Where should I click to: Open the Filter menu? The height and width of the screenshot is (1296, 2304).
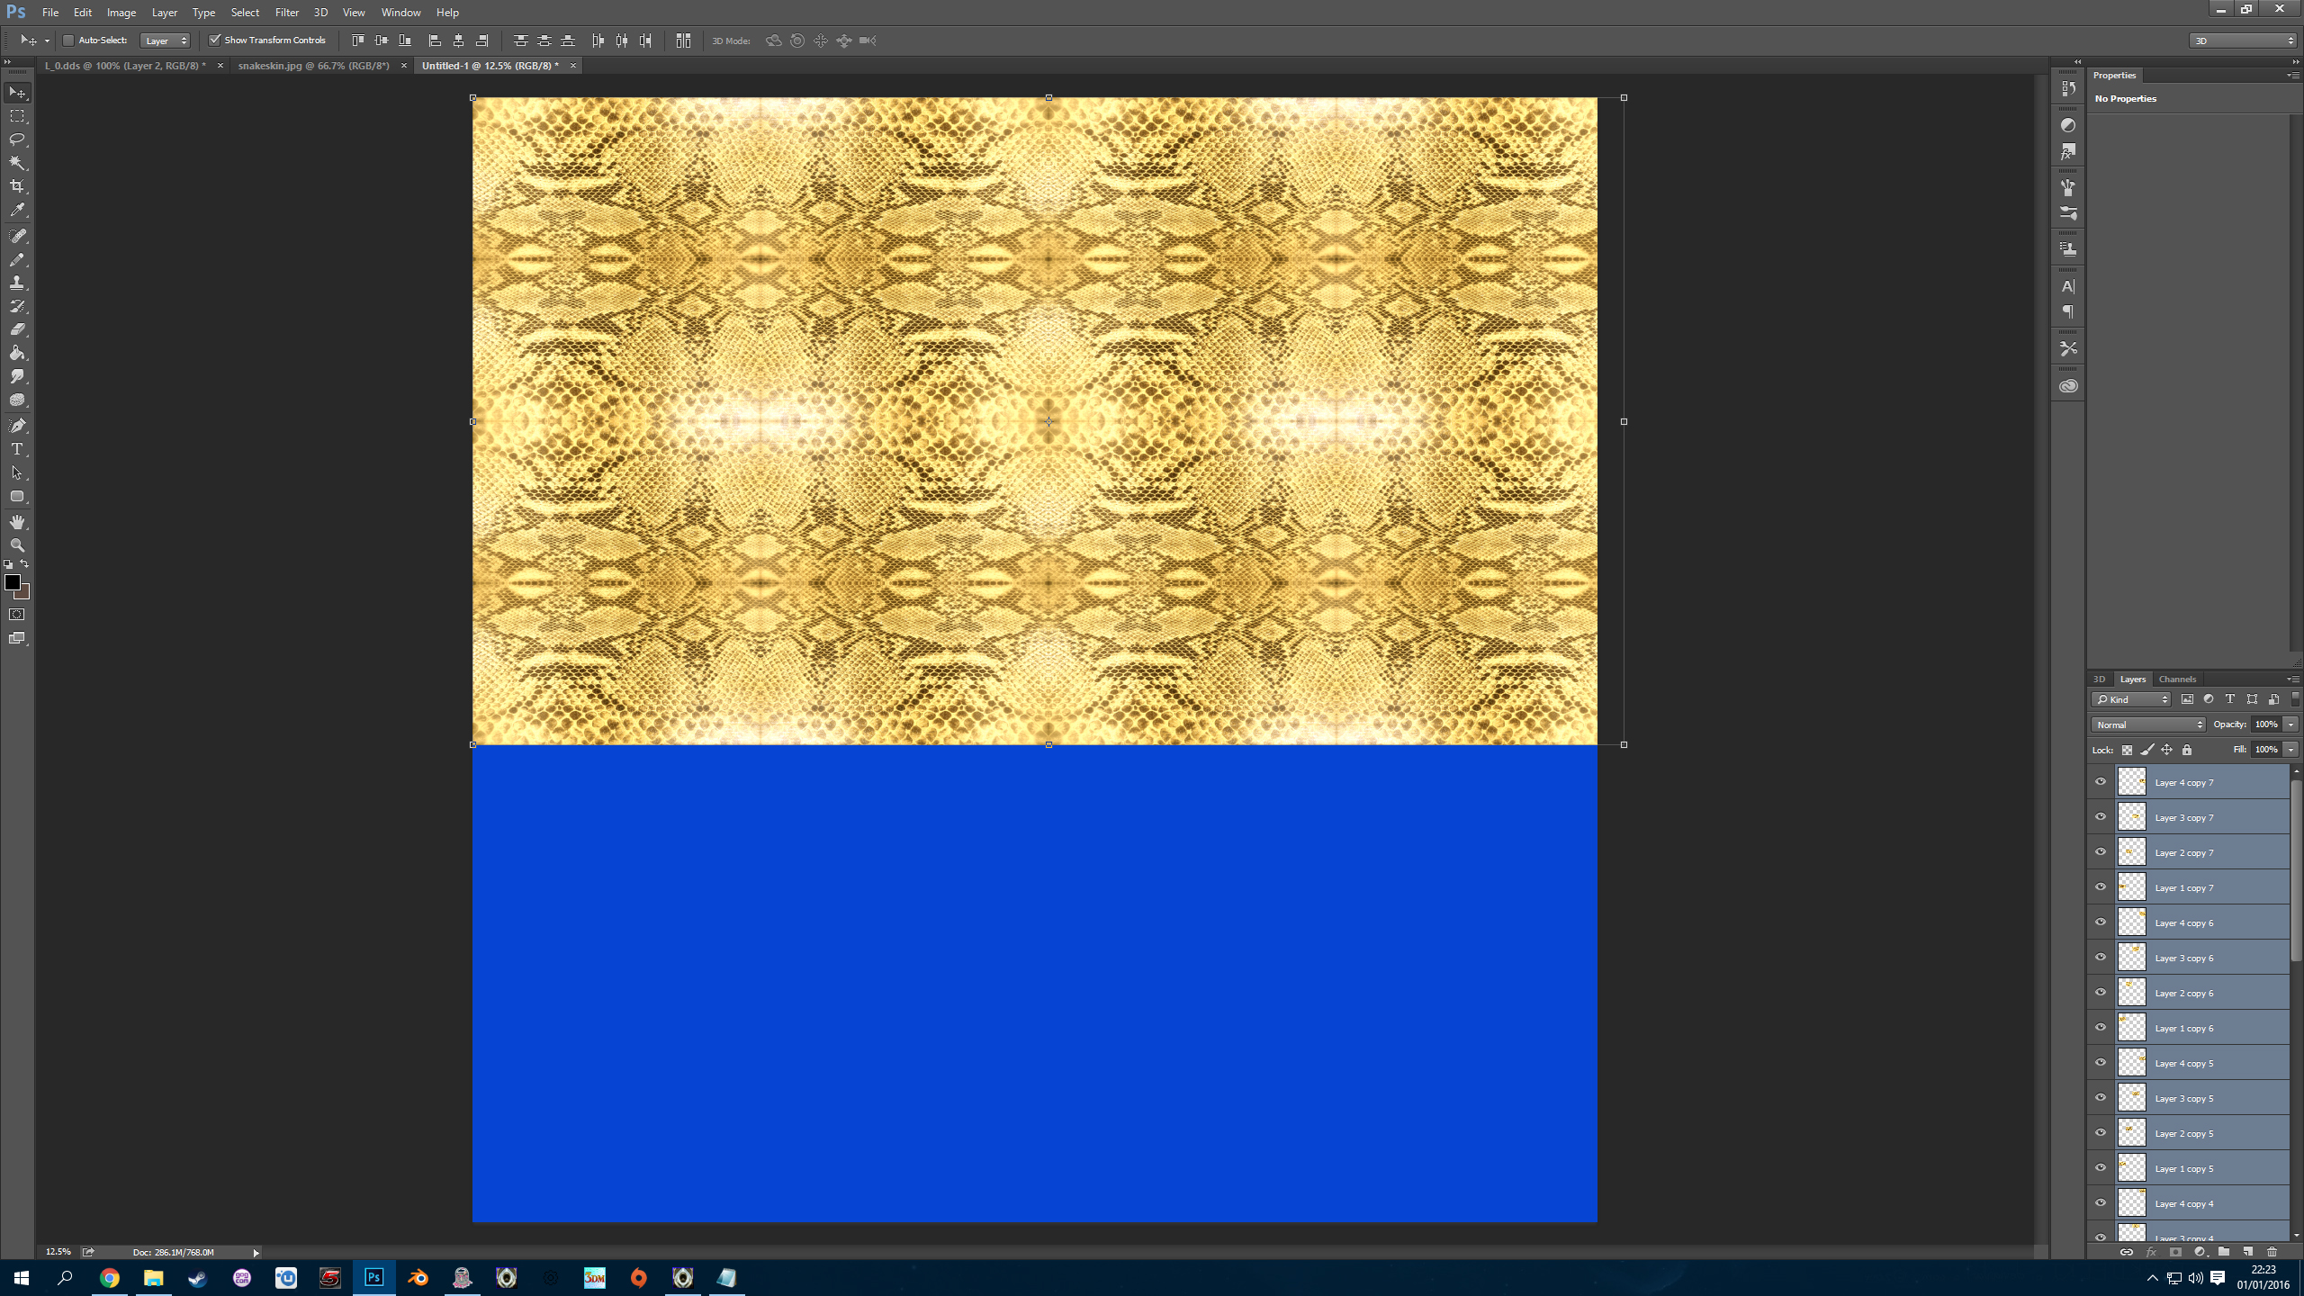point(287,13)
